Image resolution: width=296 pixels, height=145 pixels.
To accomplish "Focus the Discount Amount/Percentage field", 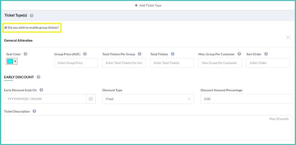I will click(x=246, y=99).
